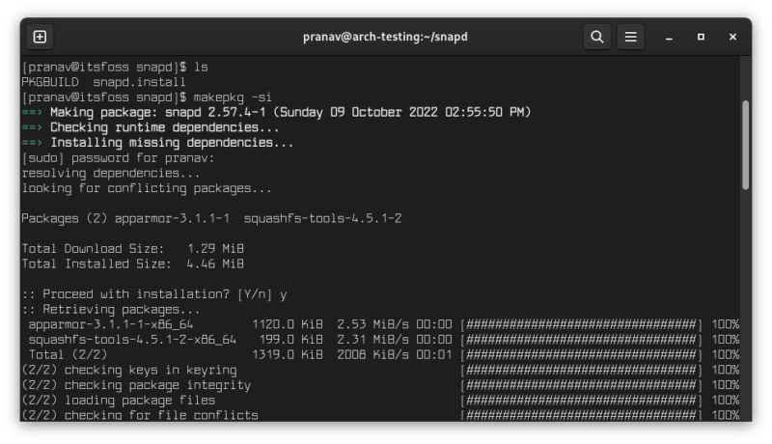
Task: Close the terminal window
Action: click(732, 38)
